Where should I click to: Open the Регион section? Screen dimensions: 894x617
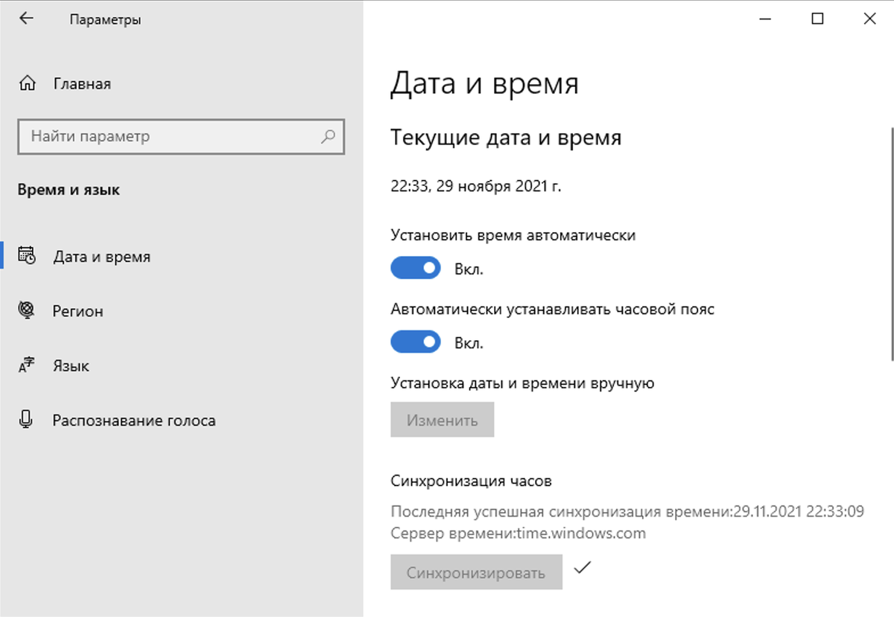(x=80, y=311)
